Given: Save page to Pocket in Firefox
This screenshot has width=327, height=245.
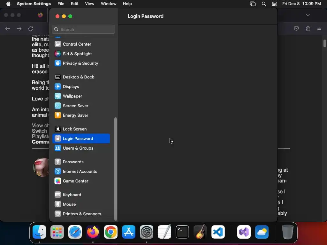Looking at the screenshot, I should tap(296, 28).
